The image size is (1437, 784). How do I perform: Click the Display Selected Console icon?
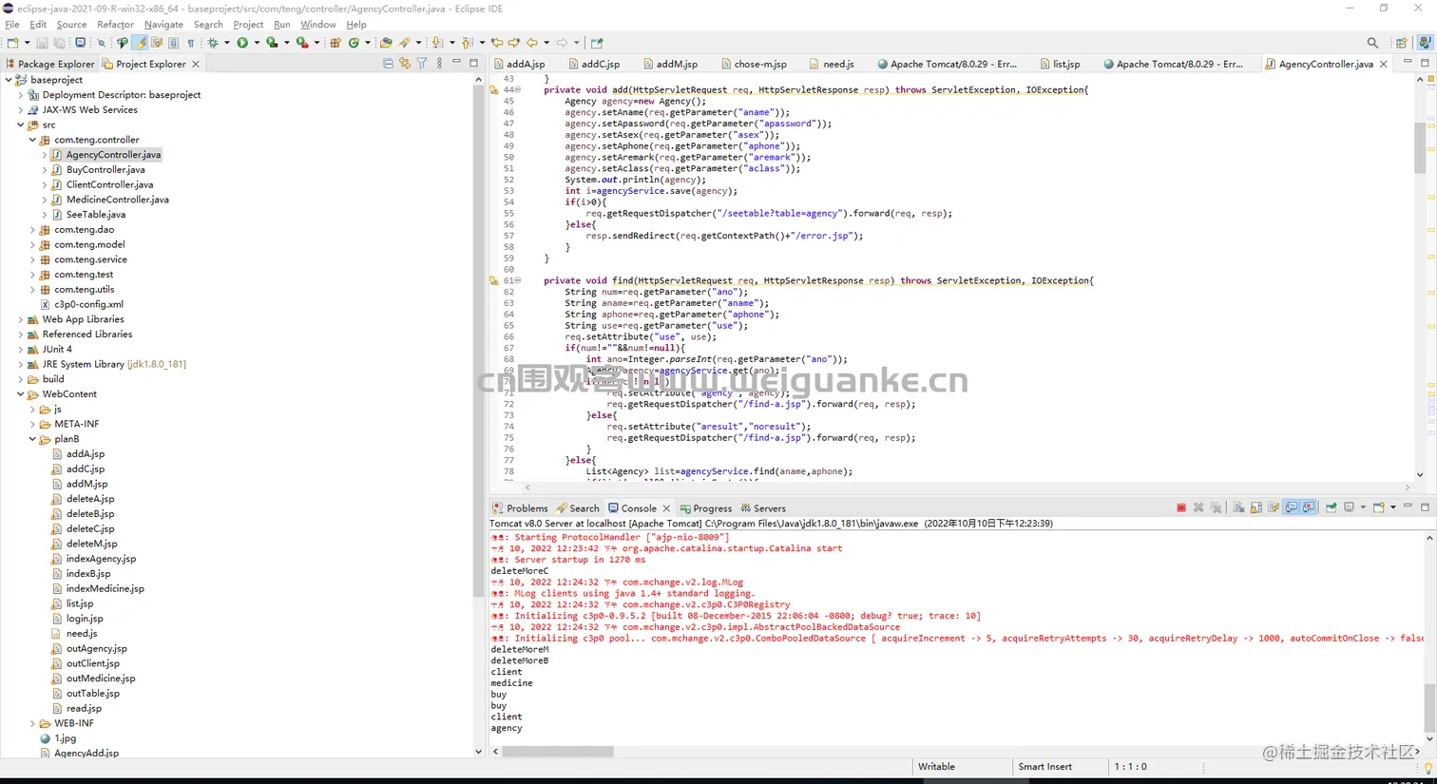point(1349,507)
